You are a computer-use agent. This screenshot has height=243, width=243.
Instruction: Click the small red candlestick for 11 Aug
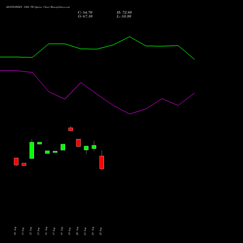pyautogui.click(x=24, y=164)
